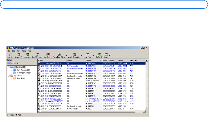Click the Home Page icon
The height and width of the screenshot is (117, 208).
pos(87,55)
